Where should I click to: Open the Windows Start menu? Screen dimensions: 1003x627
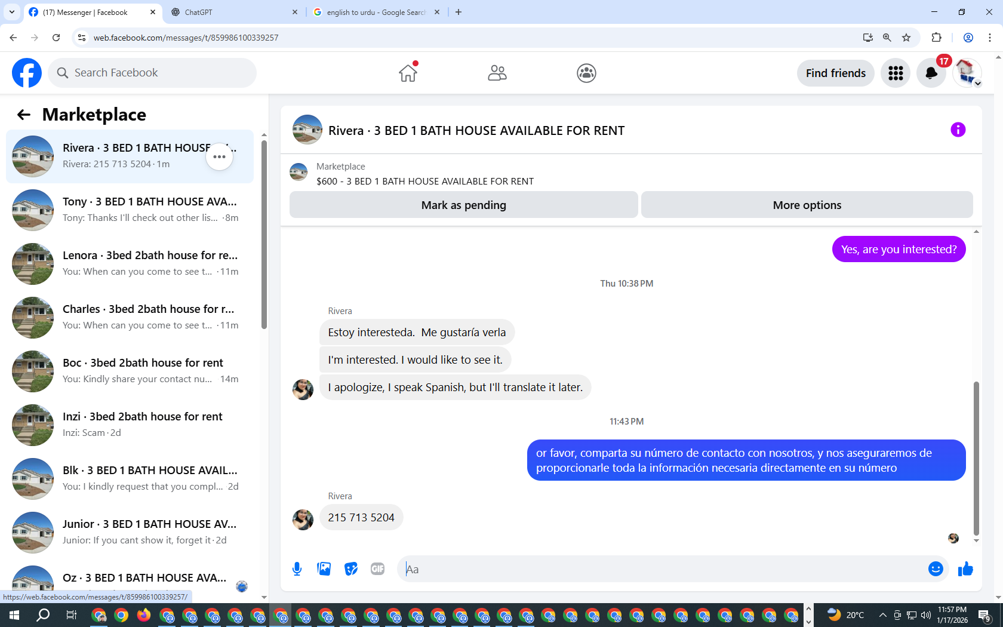coord(14,615)
